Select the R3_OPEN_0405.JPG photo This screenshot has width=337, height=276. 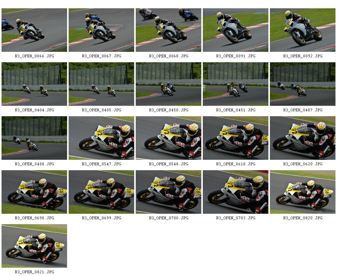101,84
